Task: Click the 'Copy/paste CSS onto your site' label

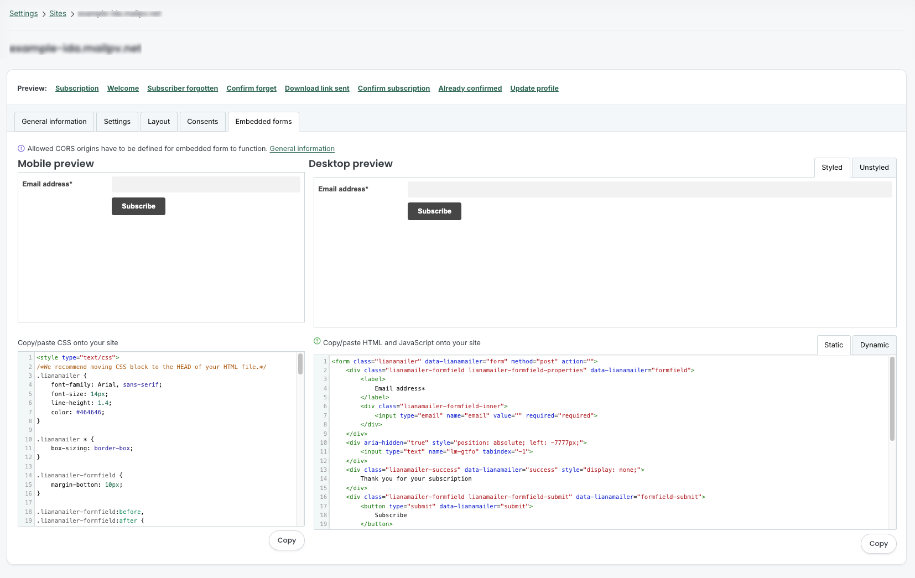Action: (68, 343)
